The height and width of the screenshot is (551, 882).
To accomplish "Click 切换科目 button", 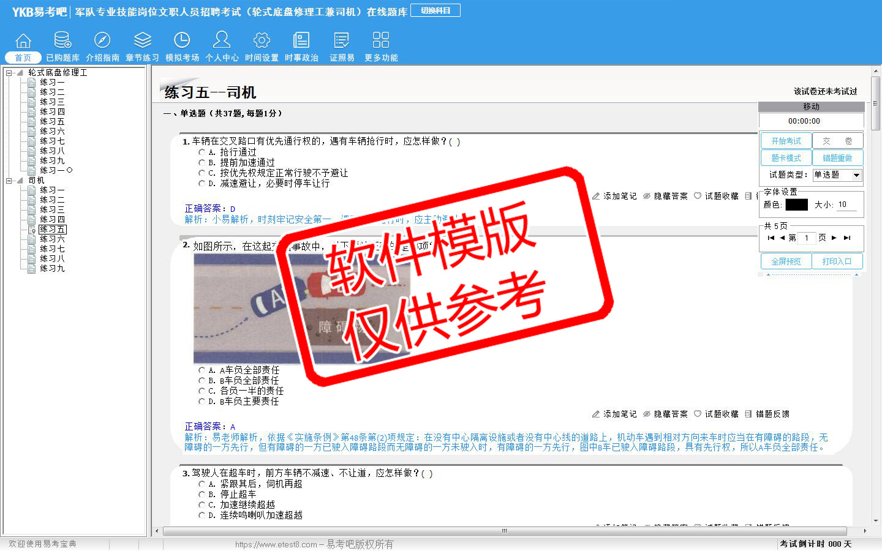I will (x=435, y=10).
